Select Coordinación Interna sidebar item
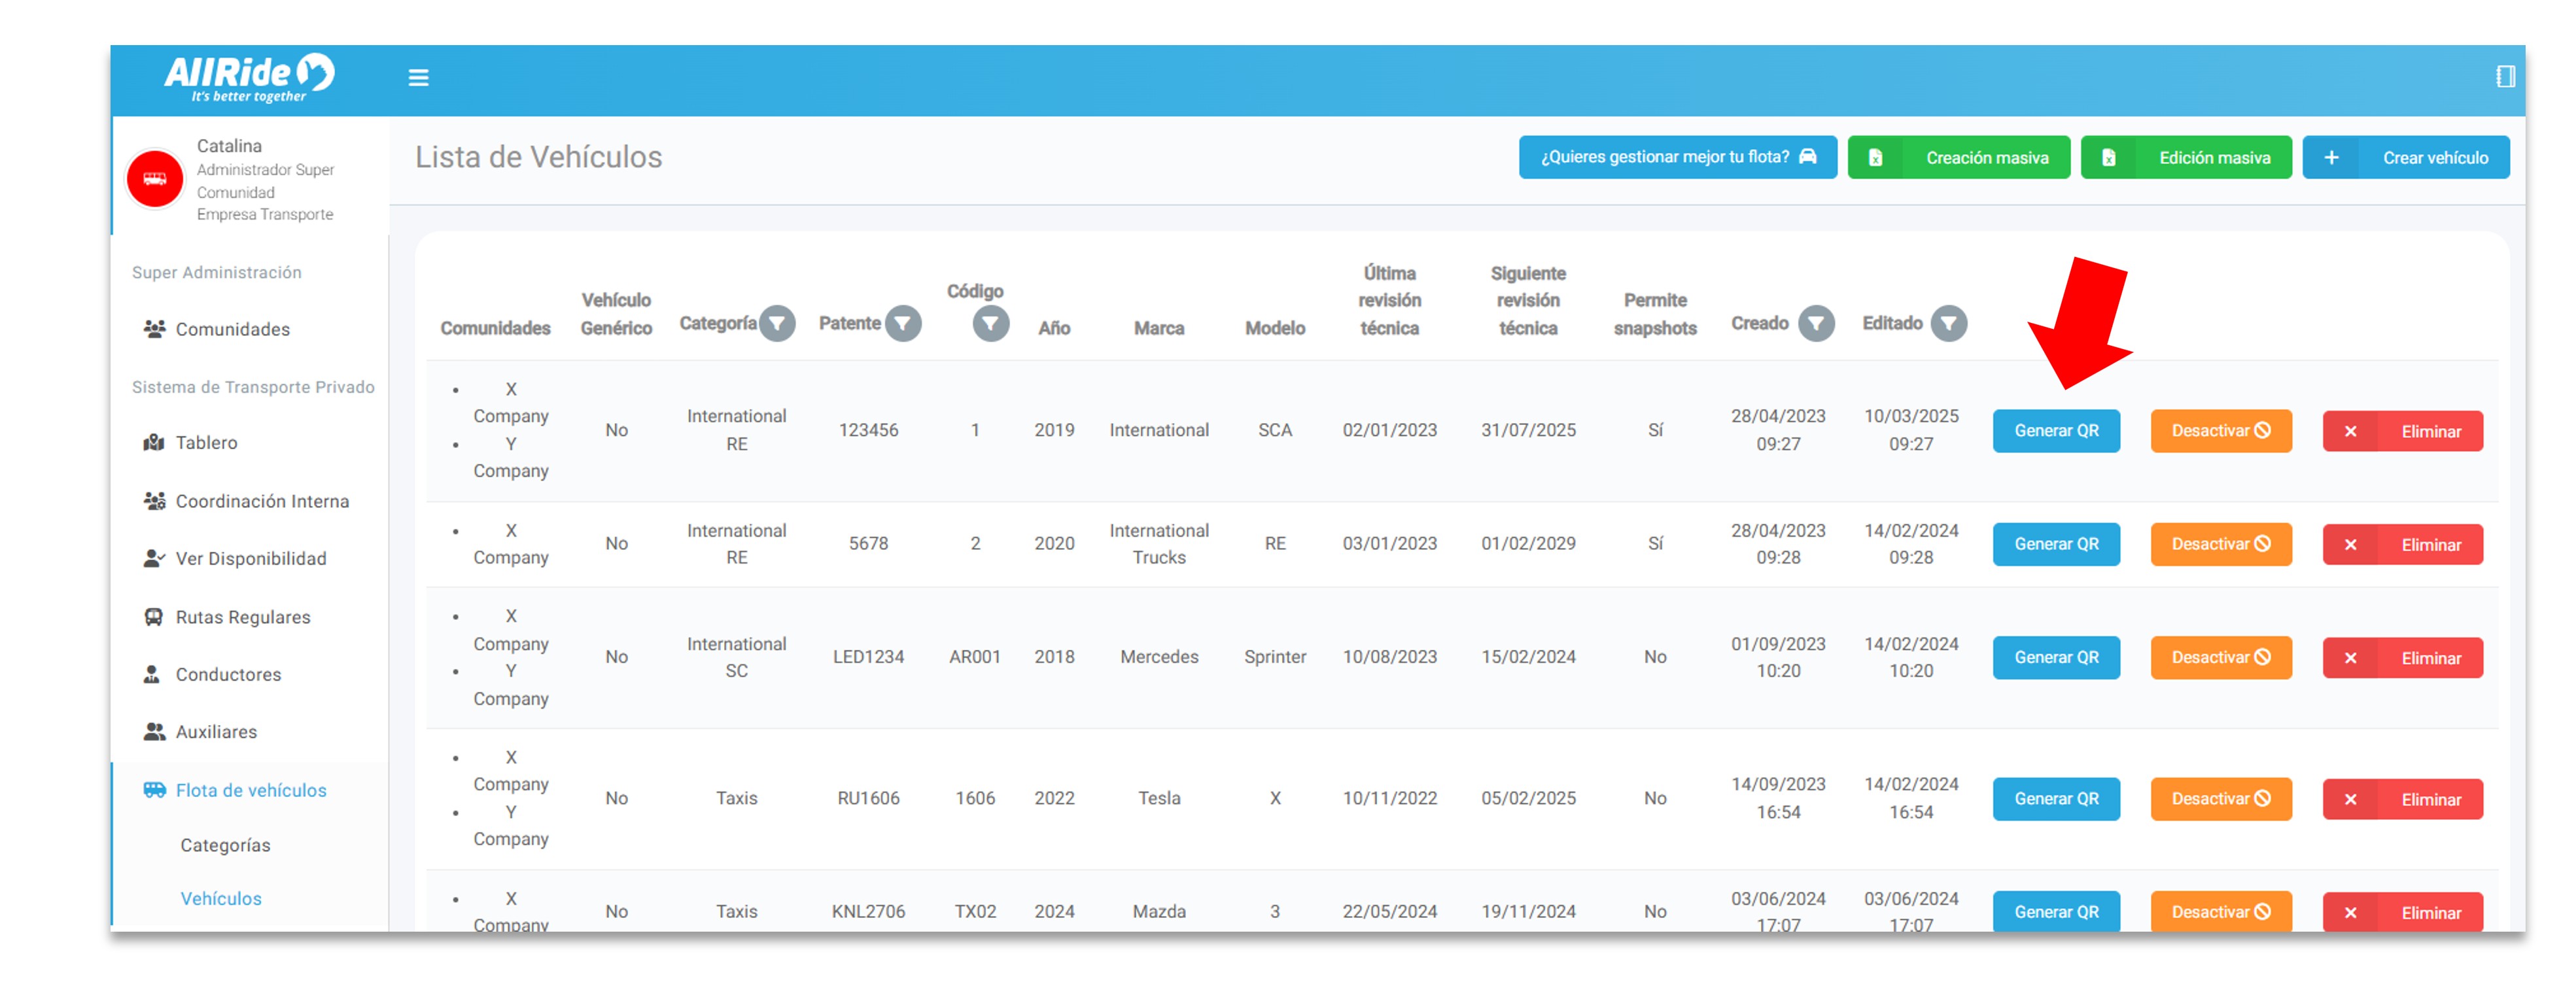2576x982 pixels. 262,501
